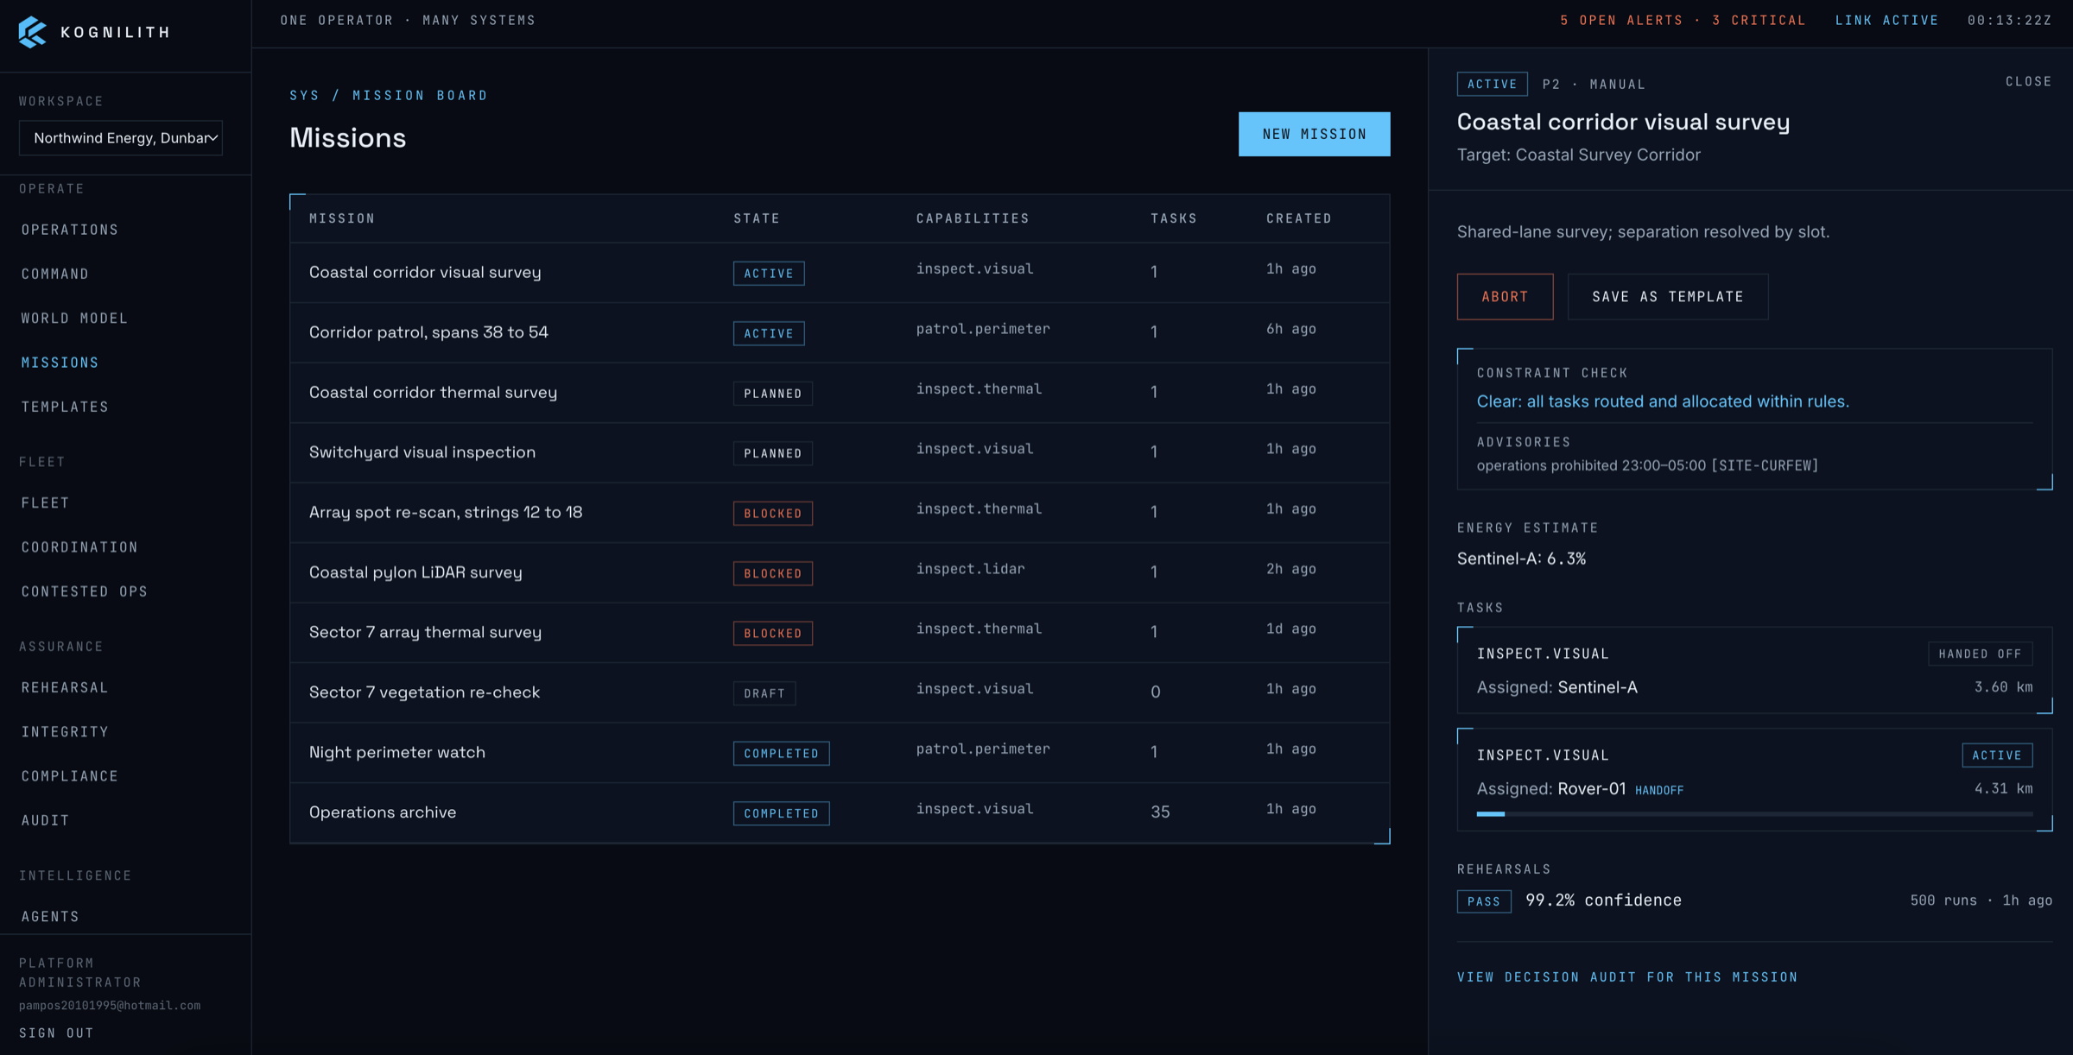Image resolution: width=2073 pixels, height=1055 pixels.
Task: Close the mission detail panel
Action: 2028,81
